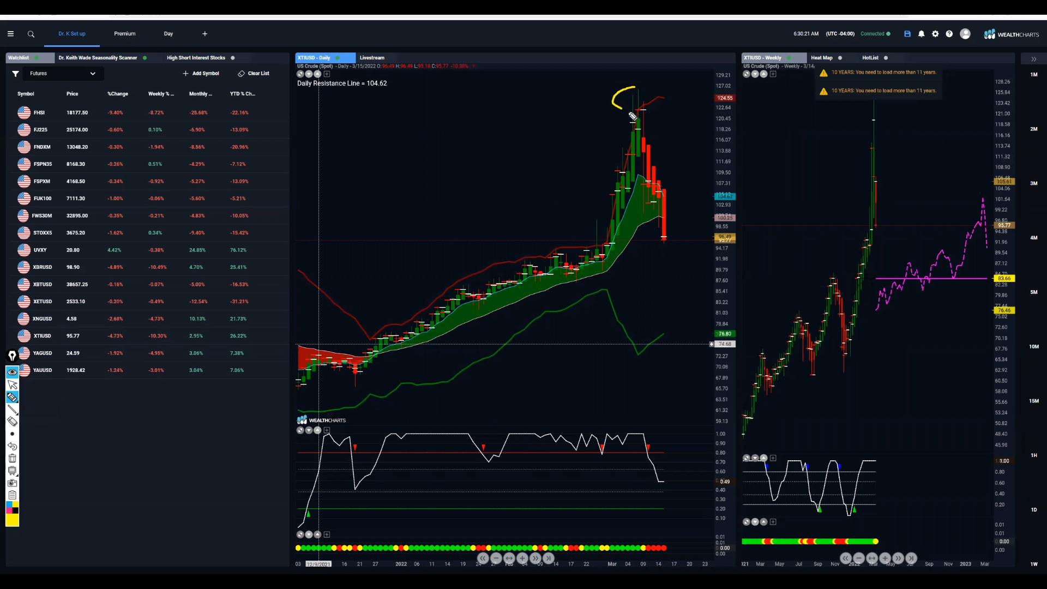The height and width of the screenshot is (589, 1047).
Task: Set weekly chart range to 3M
Action: [1033, 183]
